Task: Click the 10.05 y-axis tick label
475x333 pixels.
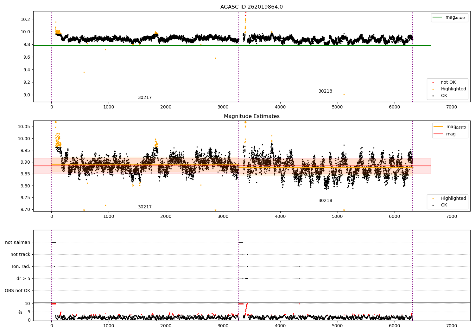Action: point(25,127)
